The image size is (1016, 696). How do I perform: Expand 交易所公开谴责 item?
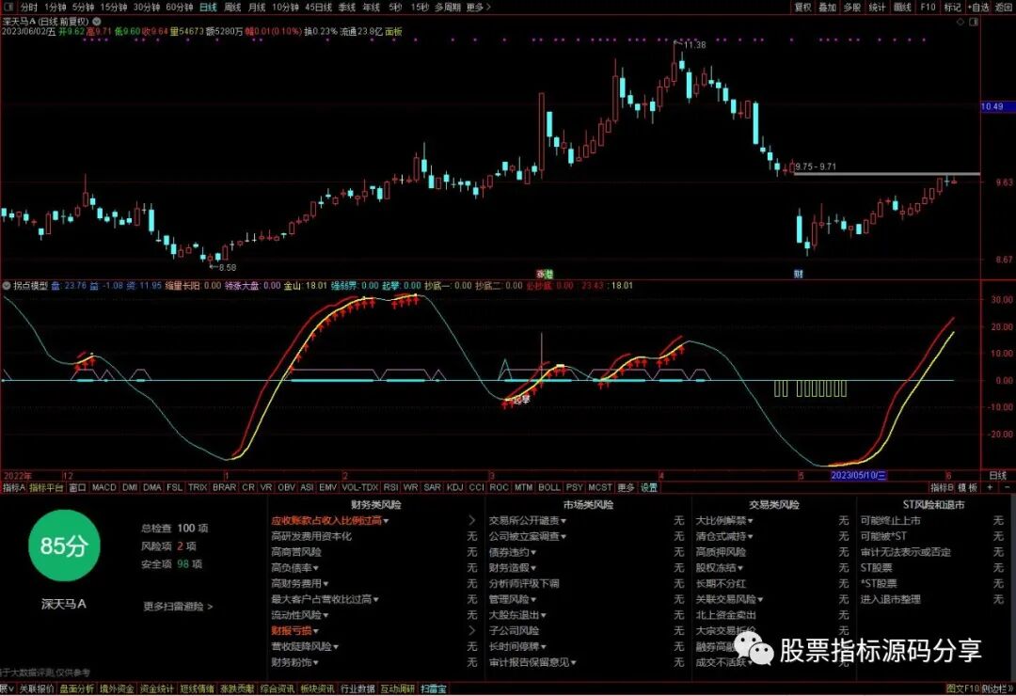(528, 520)
